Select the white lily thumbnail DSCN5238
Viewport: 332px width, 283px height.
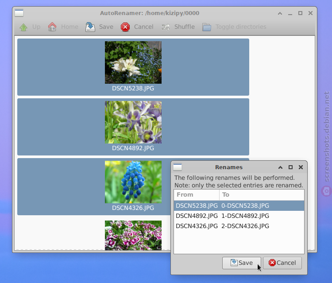point(133,62)
